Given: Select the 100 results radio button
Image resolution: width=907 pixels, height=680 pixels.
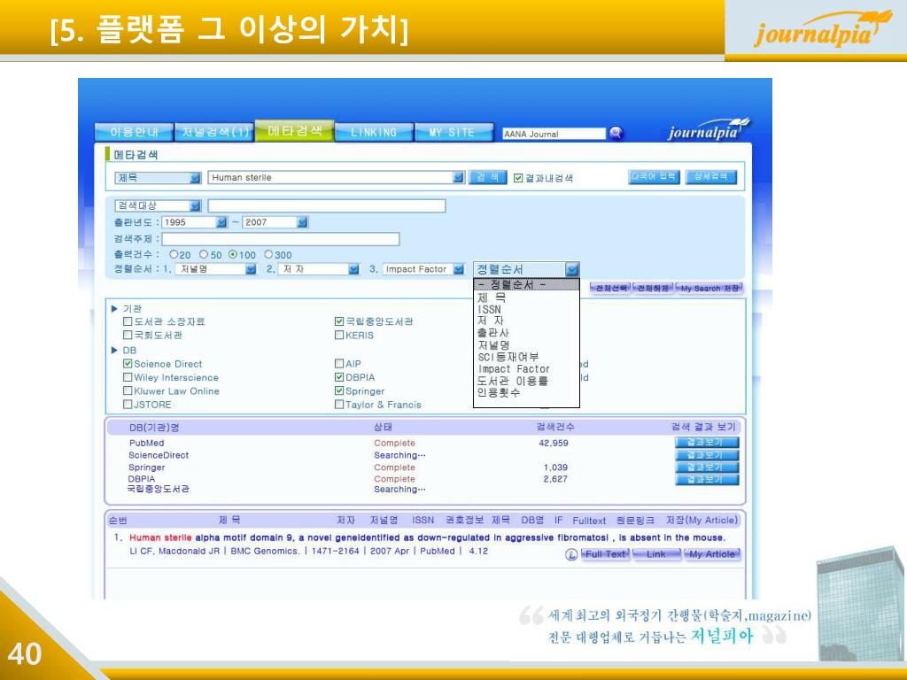Looking at the screenshot, I should pos(233,254).
